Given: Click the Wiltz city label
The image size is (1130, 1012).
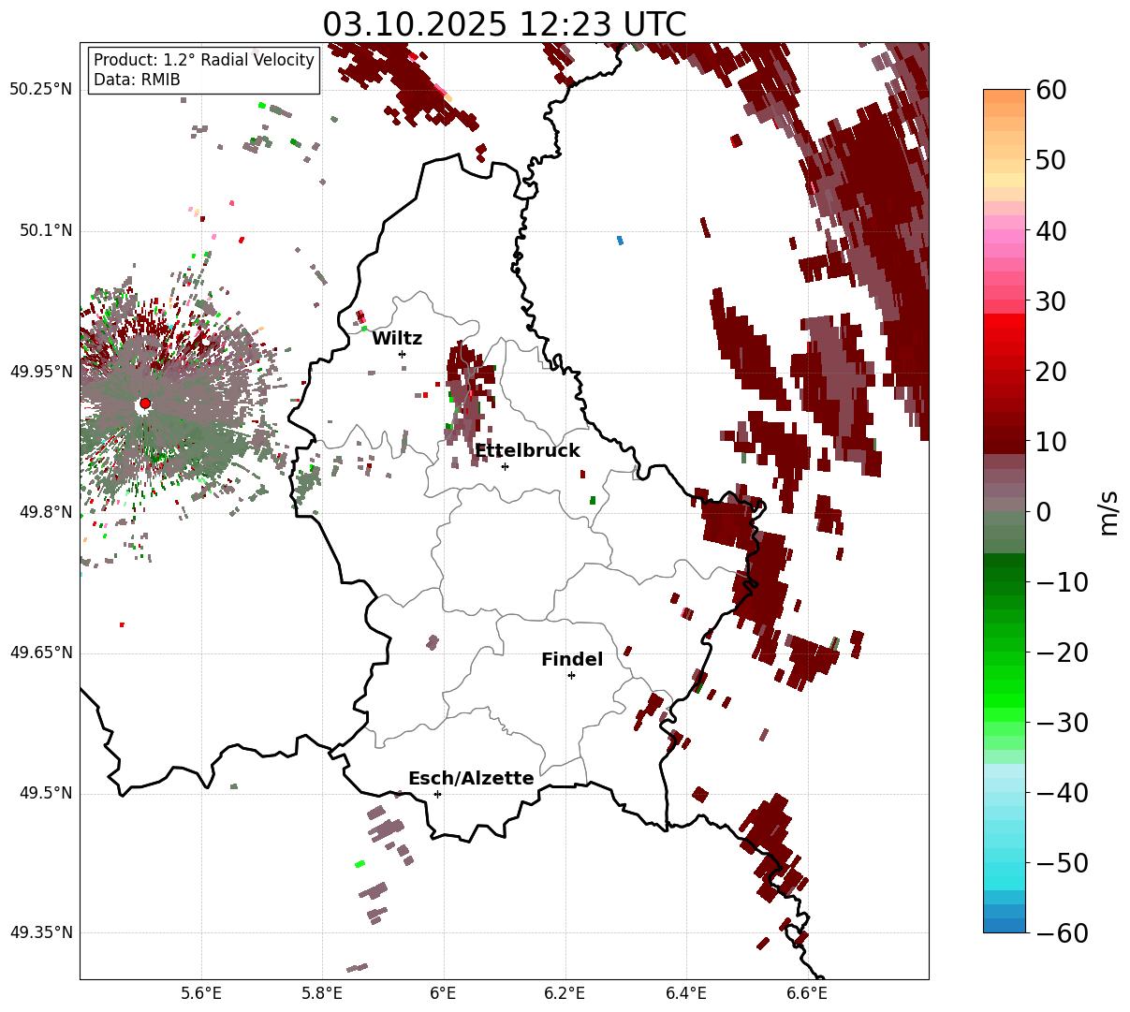Looking at the screenshot, I should coord(397,339).
